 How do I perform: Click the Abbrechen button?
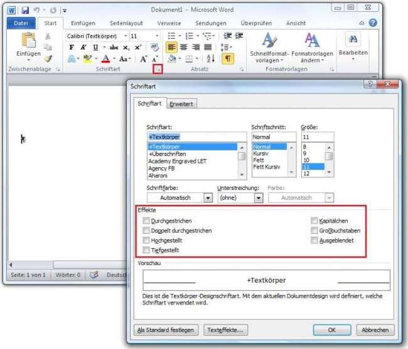(375, 330)
